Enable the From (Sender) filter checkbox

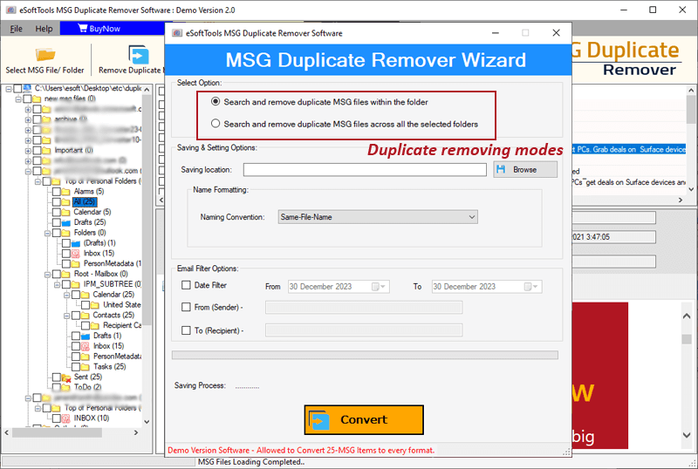[x=186, y=307]
